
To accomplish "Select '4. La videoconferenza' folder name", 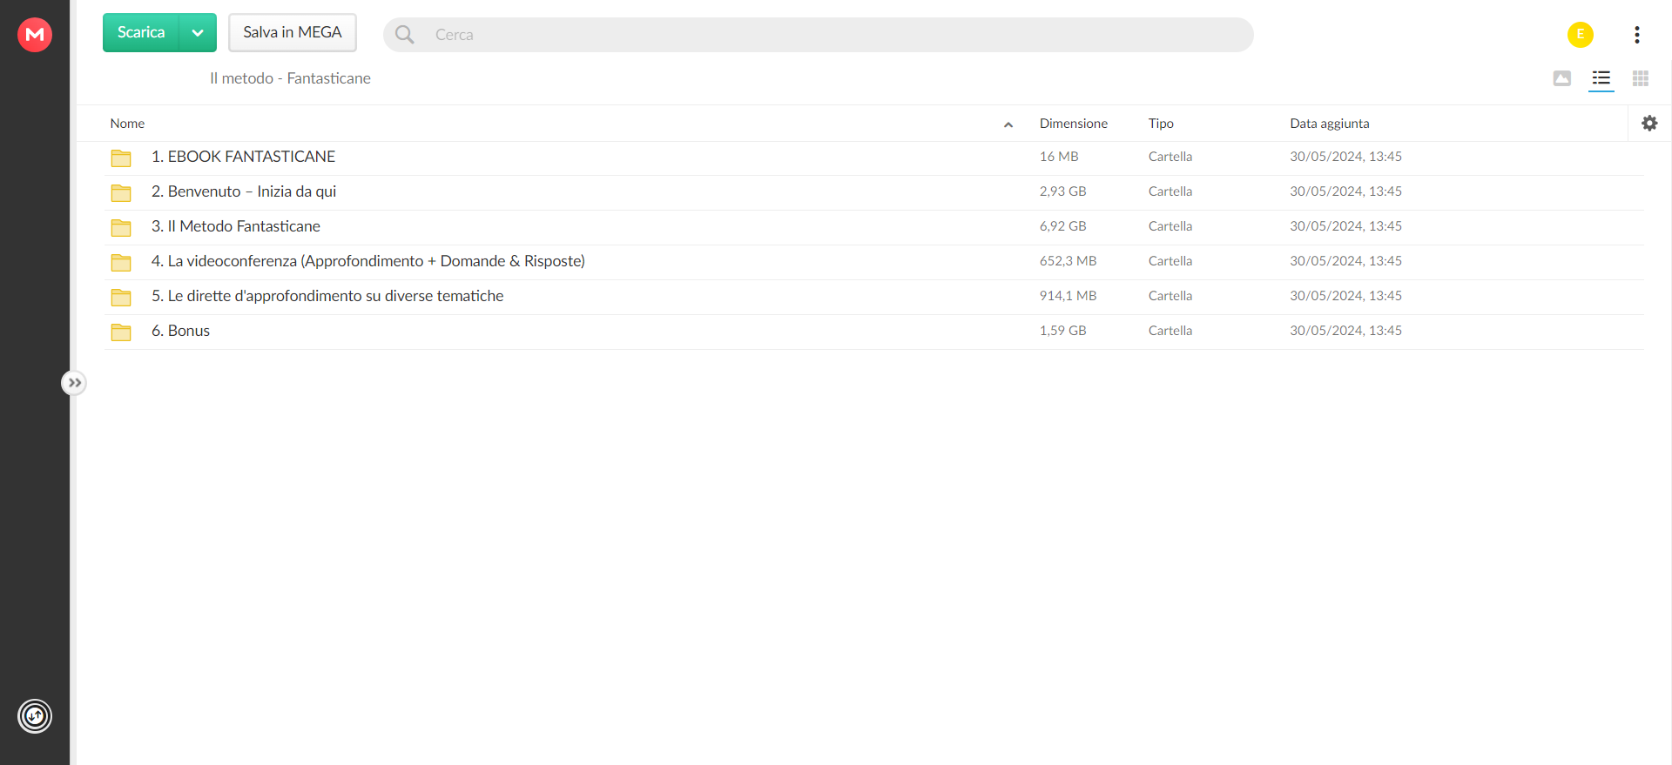I will pyautogui.click(x=368, y=261).
